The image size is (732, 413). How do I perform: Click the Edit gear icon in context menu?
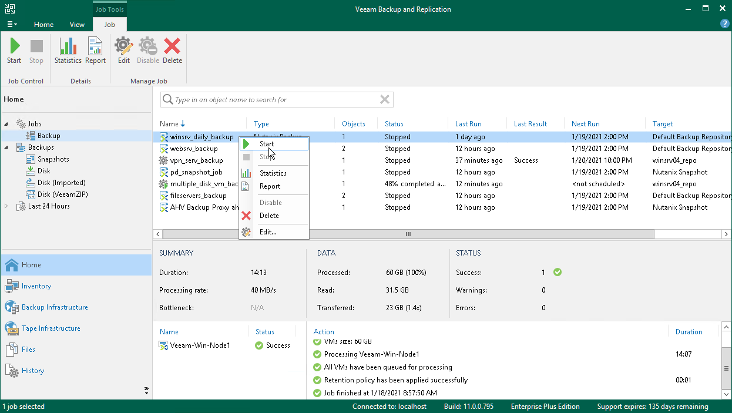pyautogui.click(x=246, y=232)
